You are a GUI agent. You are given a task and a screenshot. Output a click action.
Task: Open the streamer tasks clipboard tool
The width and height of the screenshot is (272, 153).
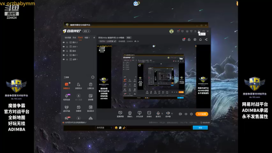click(x=90, y=86)
